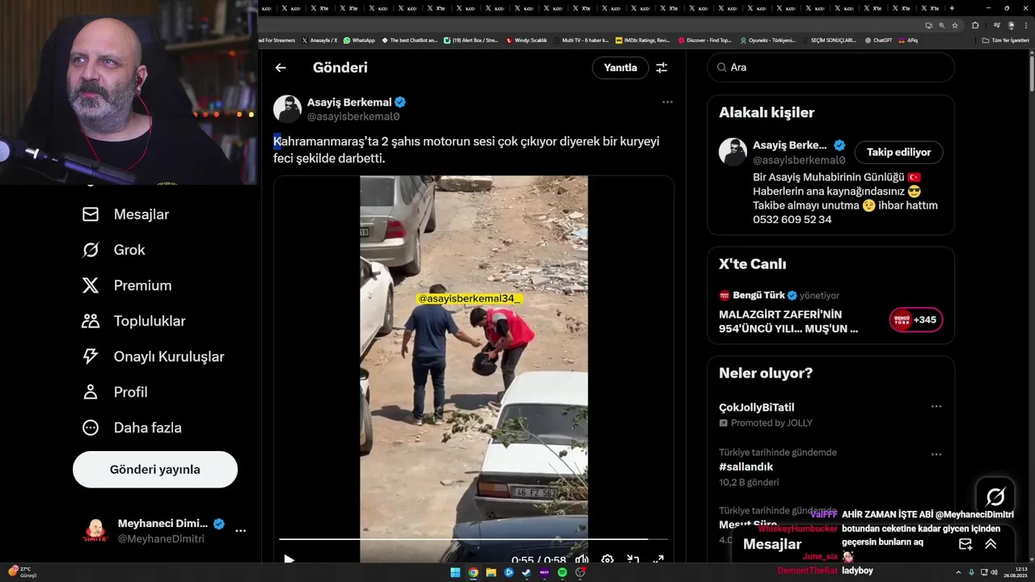Click Asayiş Berkemal author name on post

(349, 103)
